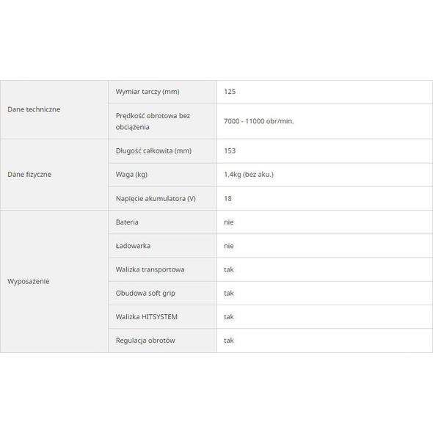Click the '1,4kg (bez aku.)' value
The image size is (433, 433).
point(249,175)
